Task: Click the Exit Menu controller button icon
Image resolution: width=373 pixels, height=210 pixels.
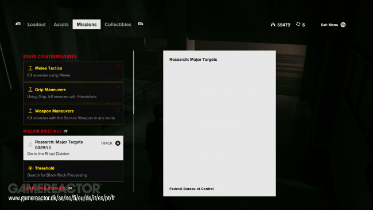Action: 343,25
